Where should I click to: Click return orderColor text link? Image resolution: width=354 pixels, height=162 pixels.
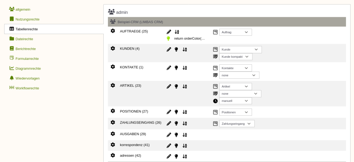pyautogui.click(x=189, y=39)
